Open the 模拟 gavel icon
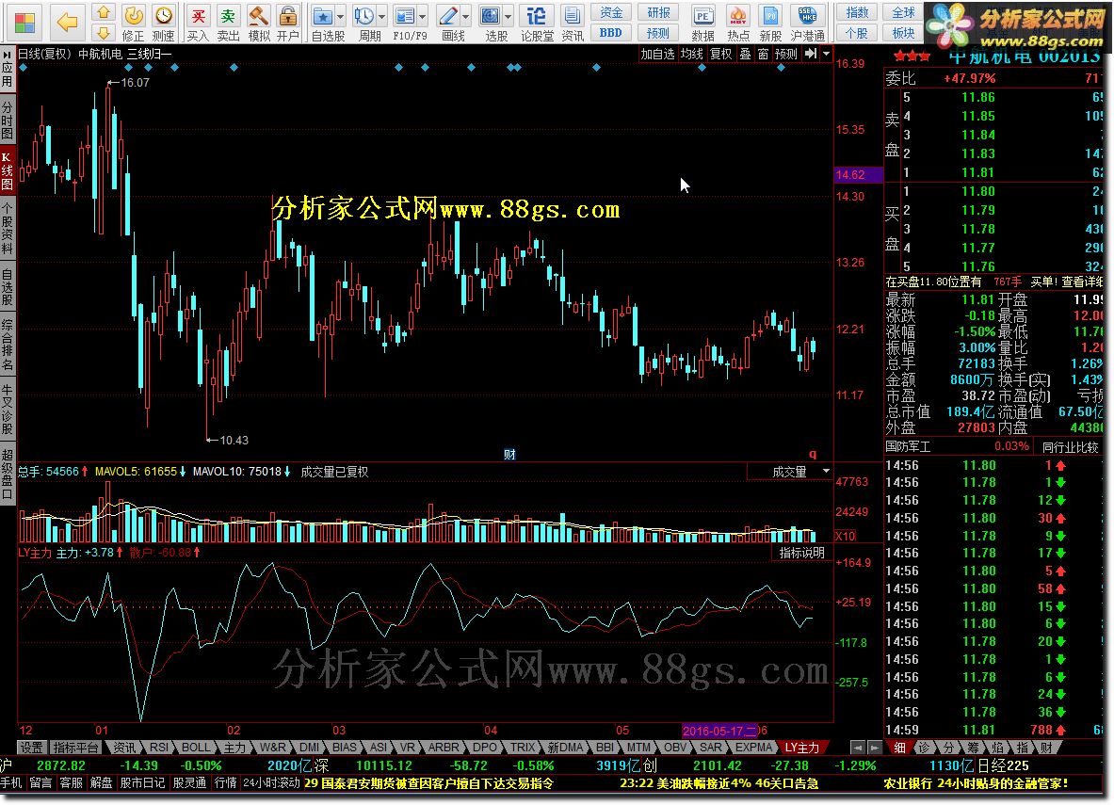The width and height of the screenshot is (1114, 805). 259,23
